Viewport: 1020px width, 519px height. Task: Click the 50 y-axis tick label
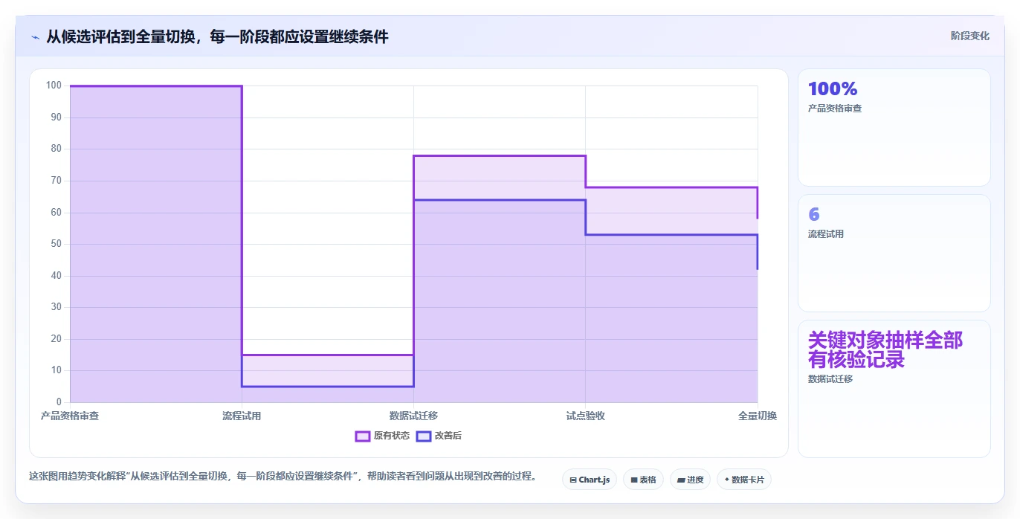[57, 244]
